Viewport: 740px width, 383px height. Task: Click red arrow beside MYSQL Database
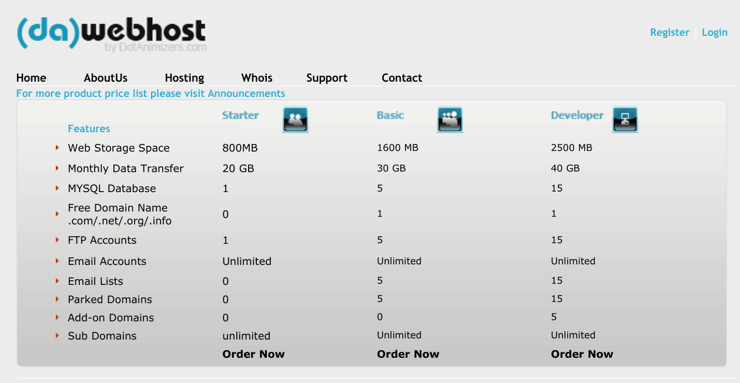point(58,188)
